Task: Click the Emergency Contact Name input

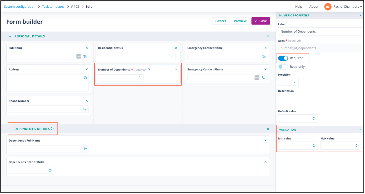Action: (227, 56)
